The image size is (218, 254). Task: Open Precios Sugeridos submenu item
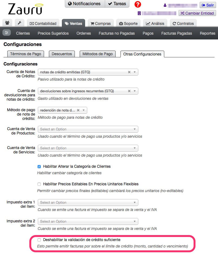tap(53, 33)
